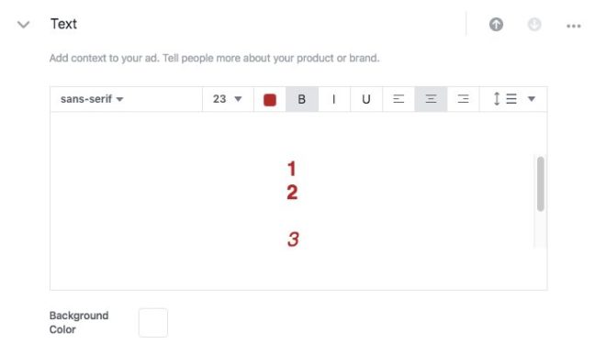Select center text alignment
The width and height of the screenshot is (606, 355).
pos(431,99)
